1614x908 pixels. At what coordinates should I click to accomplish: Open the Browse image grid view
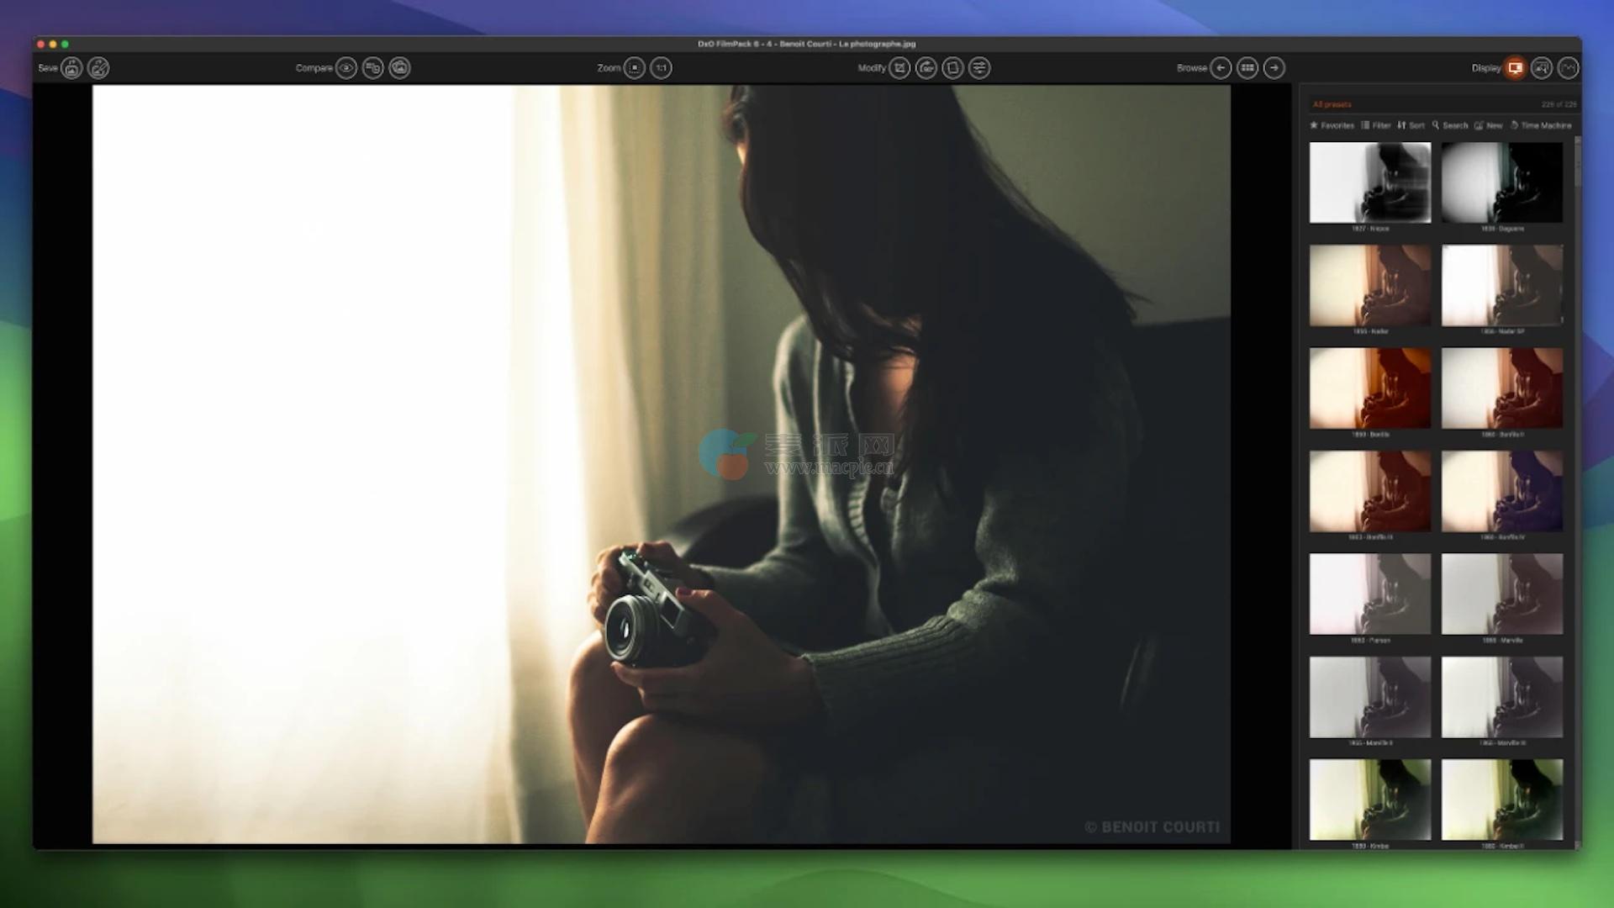pos(1247,68)
